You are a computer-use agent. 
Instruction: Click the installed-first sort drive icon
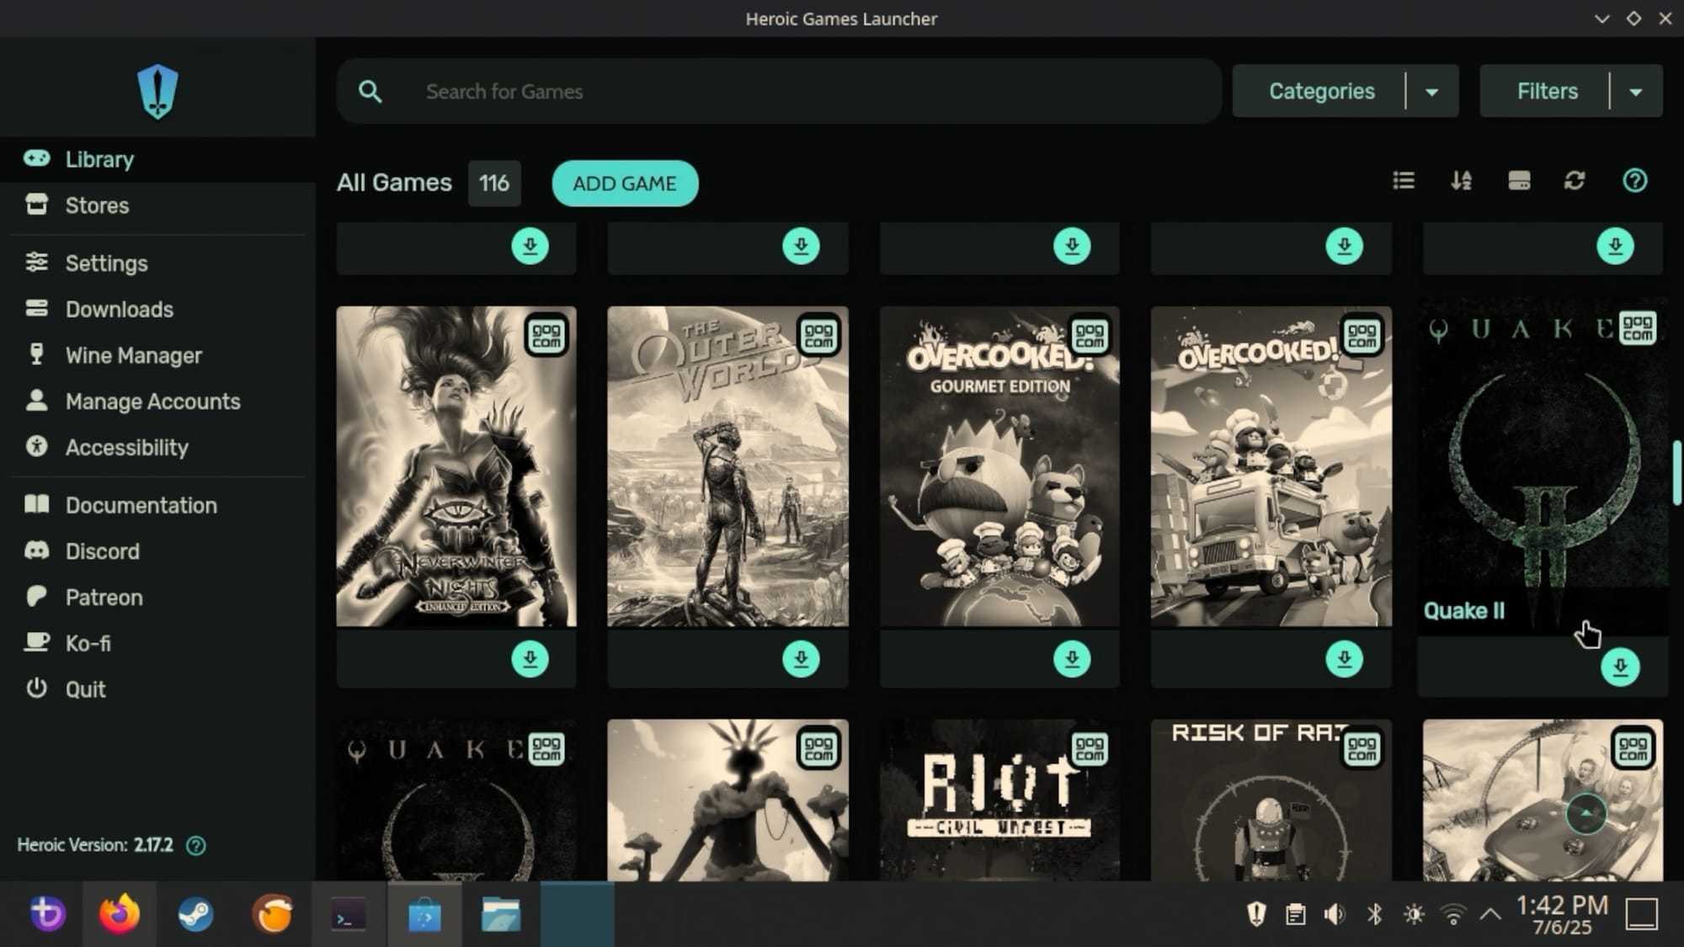(x=1519, y=180)
